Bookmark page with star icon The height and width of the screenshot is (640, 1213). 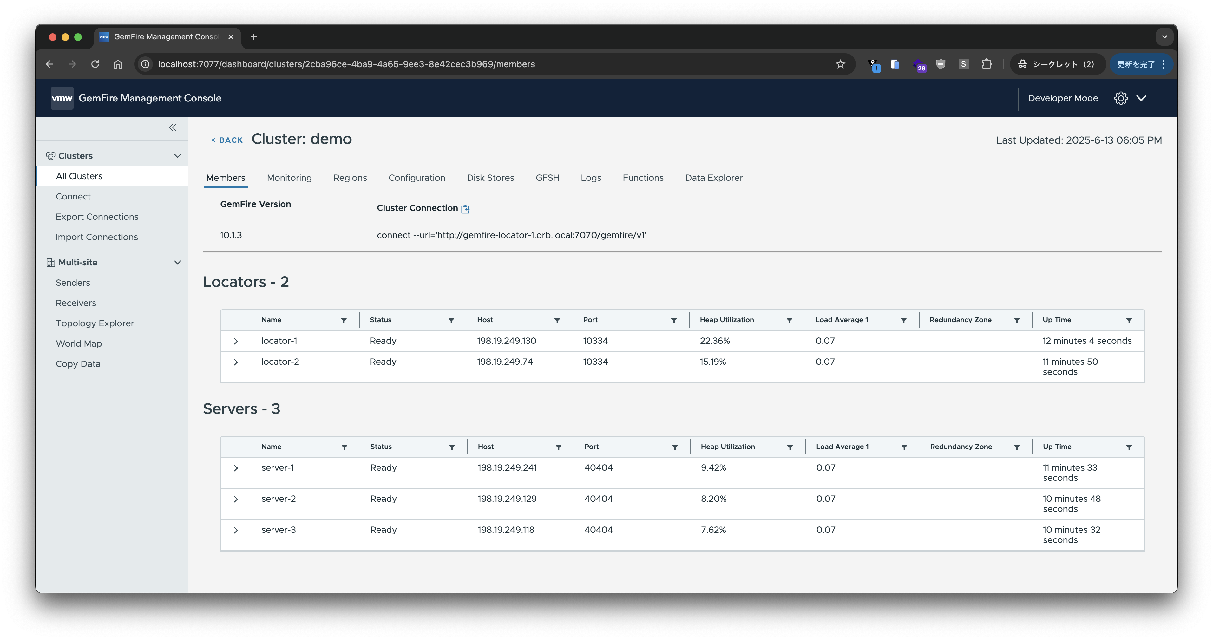(841, 64)
